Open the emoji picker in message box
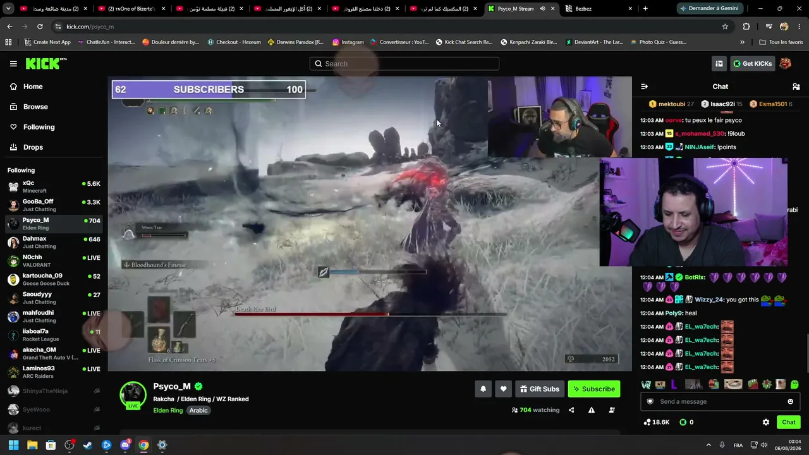 (x=790, y=401)
